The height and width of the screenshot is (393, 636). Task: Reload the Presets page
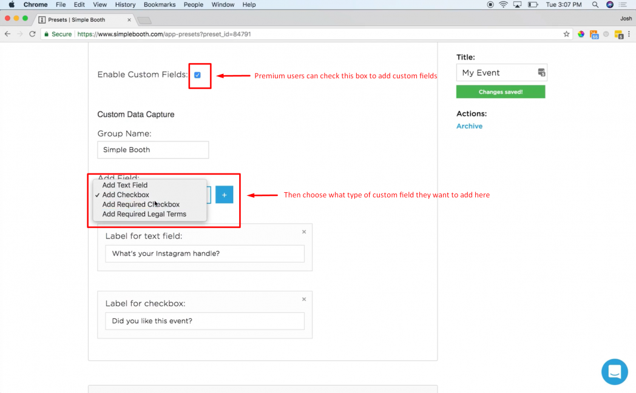[x=32, y=35]
